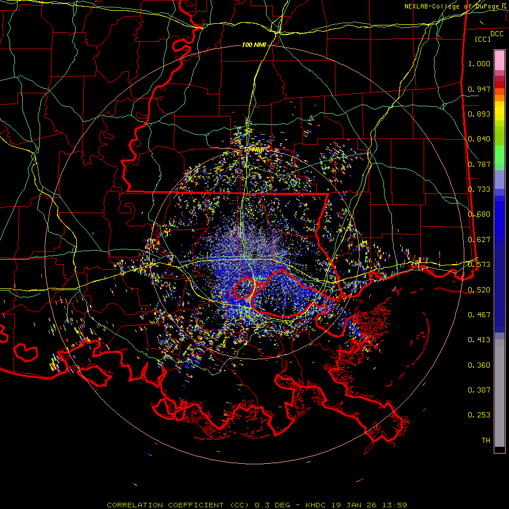509x509 pixels.
Task: Click the bright green color bar segment
Action: pyautogui.click(x=499, y=154)
